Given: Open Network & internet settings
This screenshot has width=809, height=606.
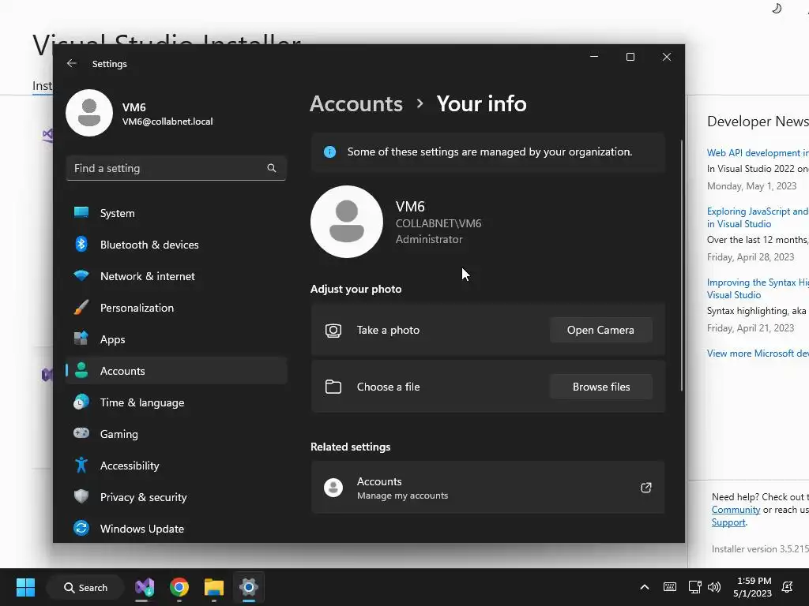Looking at the screenshot, I should point(176,276).
